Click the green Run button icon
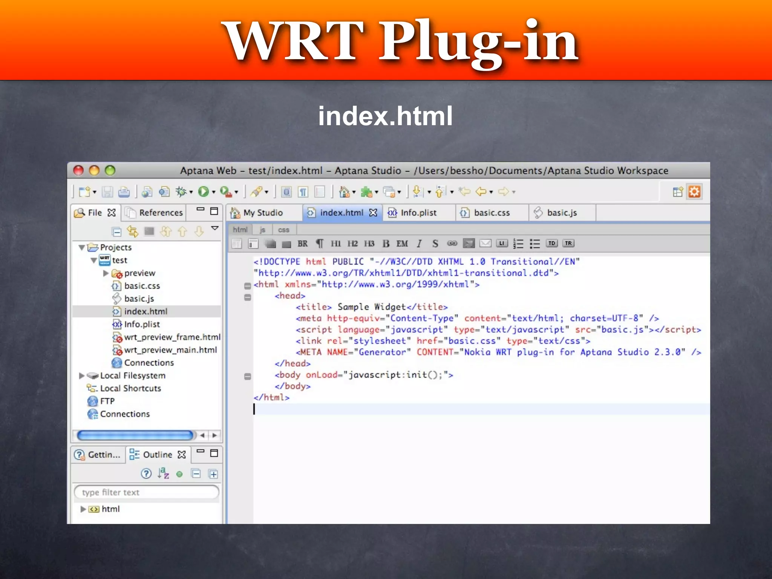This screenshot has height=579, width=772. (203, 192)
